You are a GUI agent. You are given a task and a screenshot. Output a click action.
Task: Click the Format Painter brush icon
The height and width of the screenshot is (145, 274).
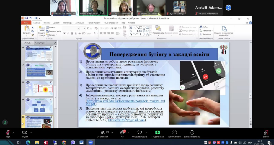click(x=32, y=35)
